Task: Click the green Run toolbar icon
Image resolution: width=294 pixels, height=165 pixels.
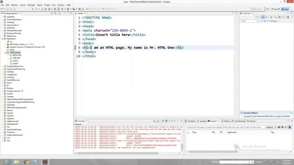Action: (x=68, y=9)
